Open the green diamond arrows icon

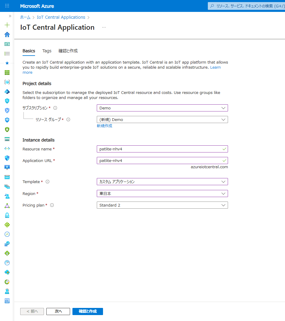[7, 225]
